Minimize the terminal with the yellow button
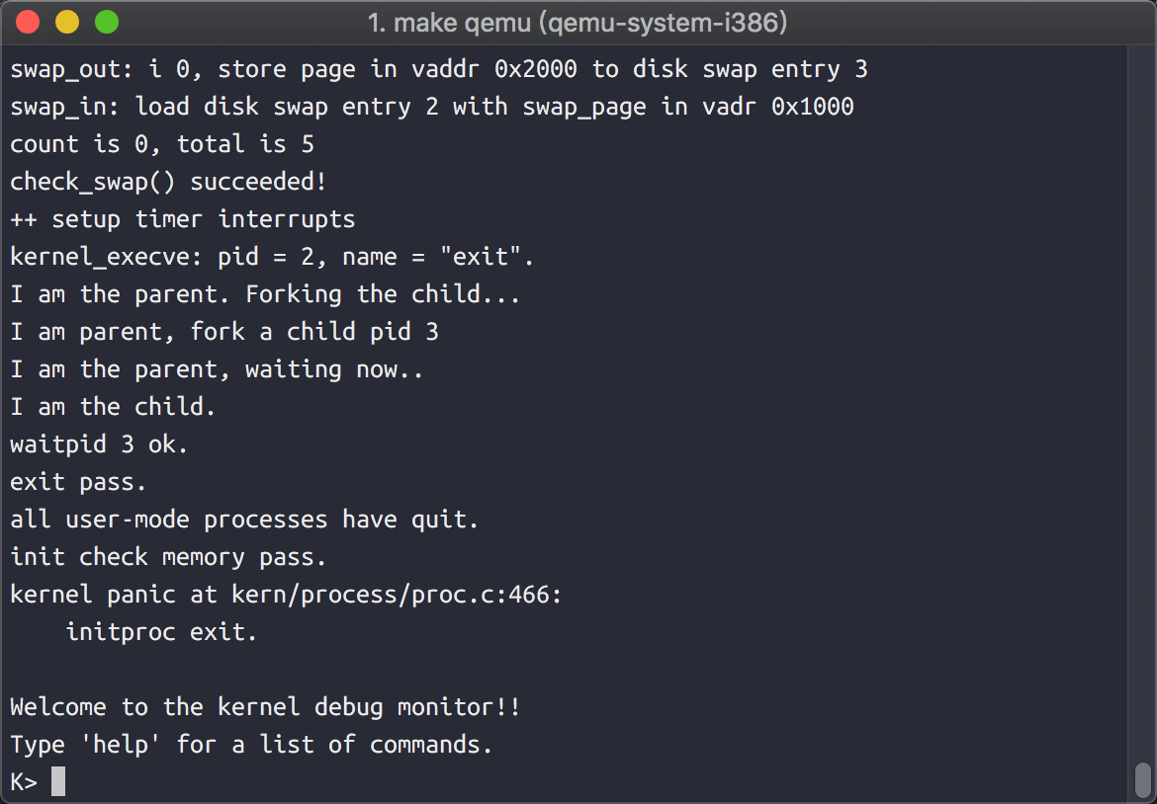Image resolution: width=1157 pixels, height=804 pixels. 67,22
